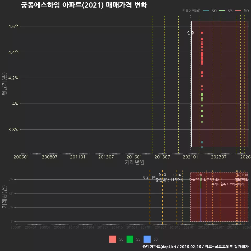
Task: Click the 10·26 policy annotation
Action: tap(198, 175)
